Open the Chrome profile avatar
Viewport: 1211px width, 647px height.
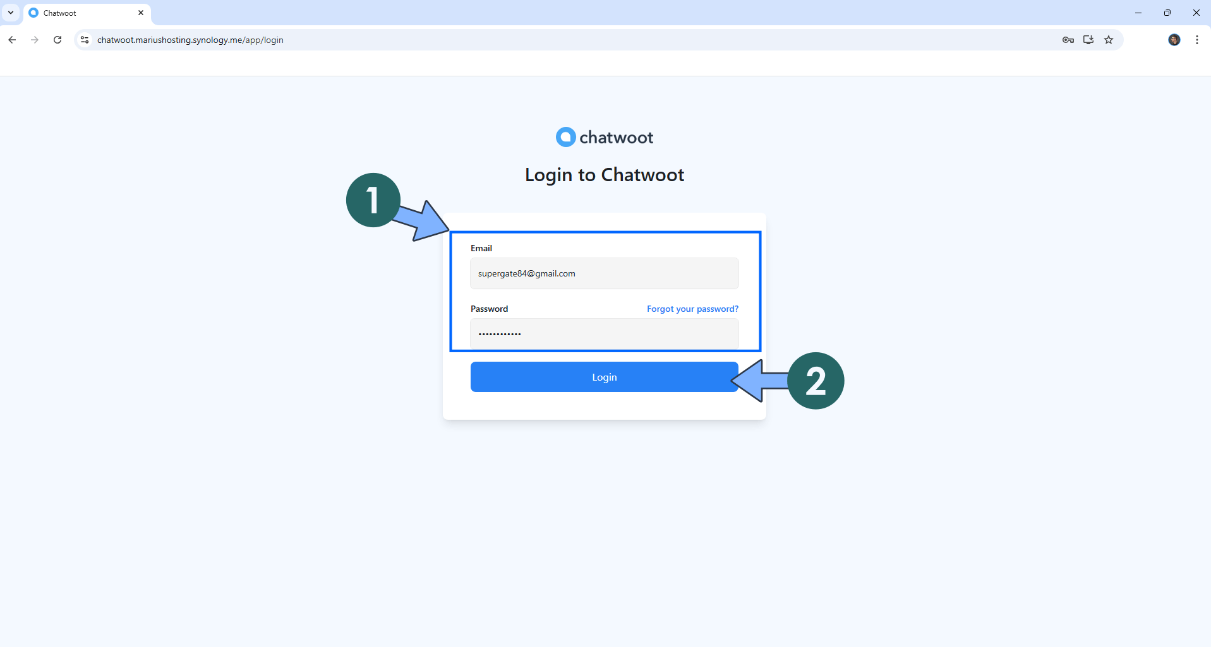1174,40
